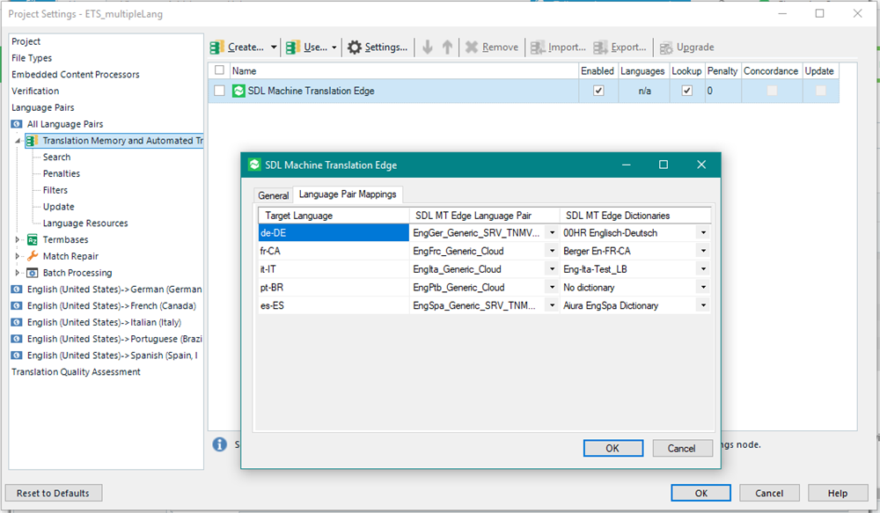This screenshot has width=880, height=513.
Task: Uncheck Lookup for SDL Machine Translation Edge
Action: click(x=687, y=91)
